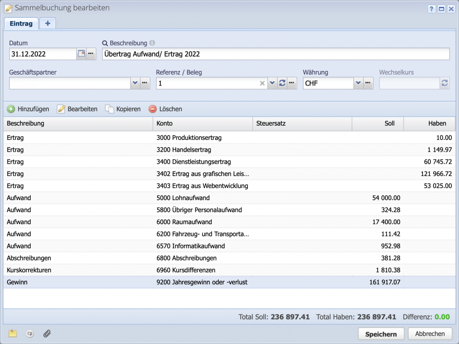Clear the Referenz / Beleg field with X
459x344 pixels.
click(x=262, y=83)
